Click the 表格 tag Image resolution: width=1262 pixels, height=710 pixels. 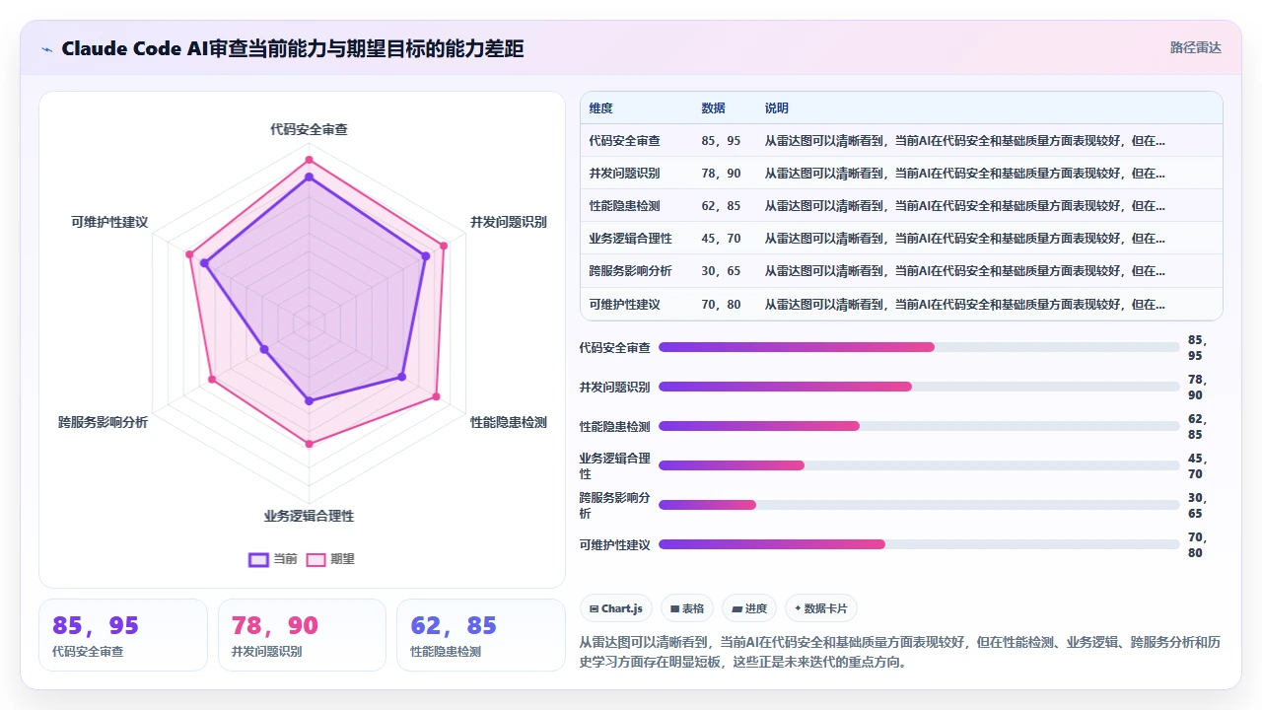pyautogui.click(x=687, y=608)
